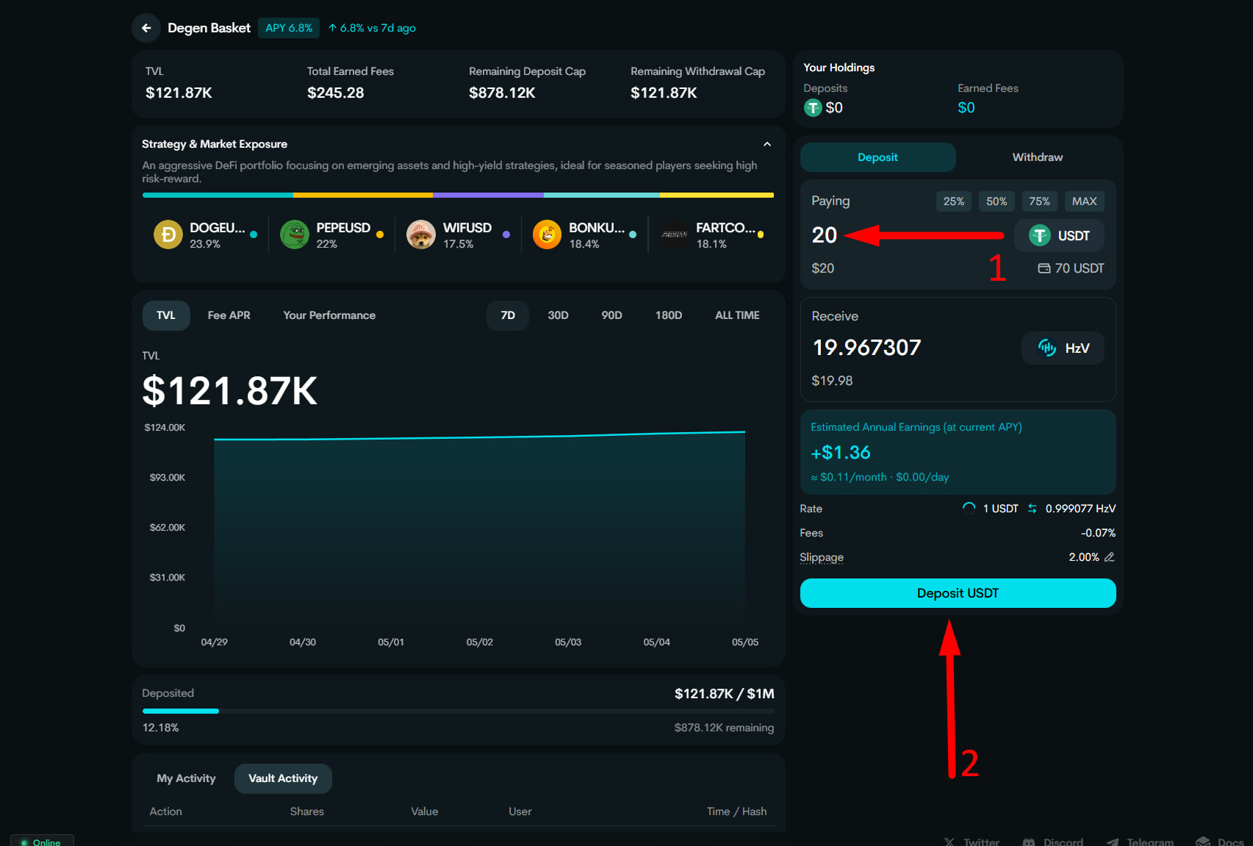Click the WIFUSD dog icon

click(421, 235)
